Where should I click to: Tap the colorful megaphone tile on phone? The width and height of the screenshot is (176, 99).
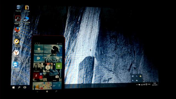click(x=42, y=86)
